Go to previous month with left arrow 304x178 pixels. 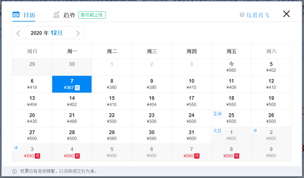[18, 33]
